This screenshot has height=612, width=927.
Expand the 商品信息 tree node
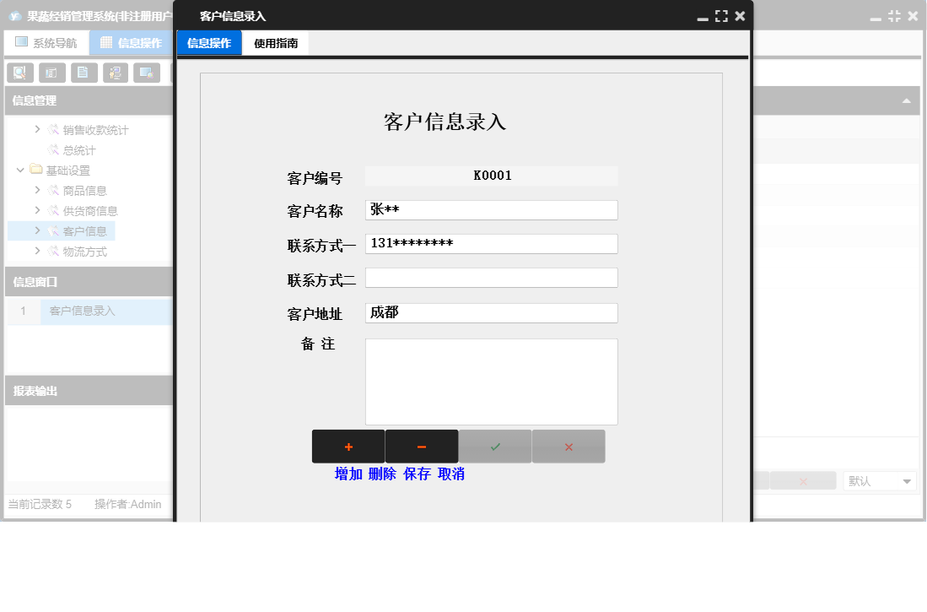point(37,190)
